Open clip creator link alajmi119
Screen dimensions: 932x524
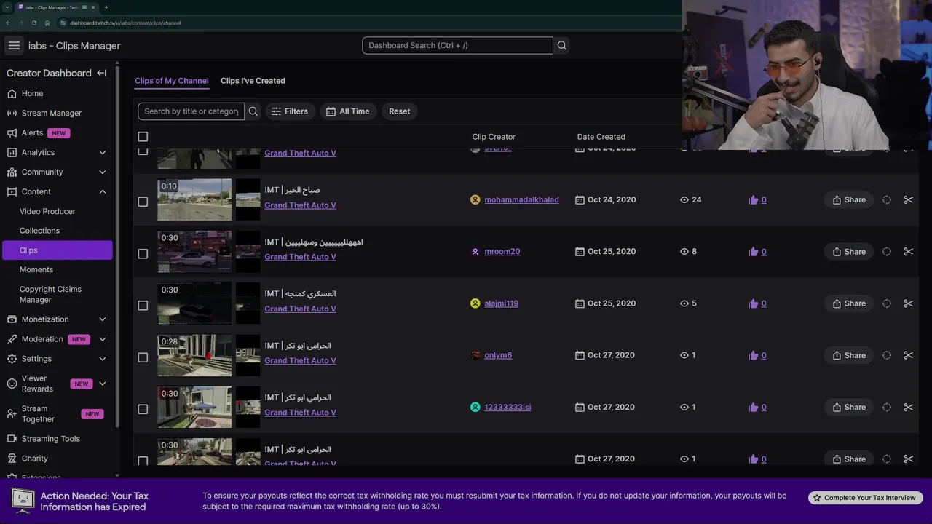[501, 303]
